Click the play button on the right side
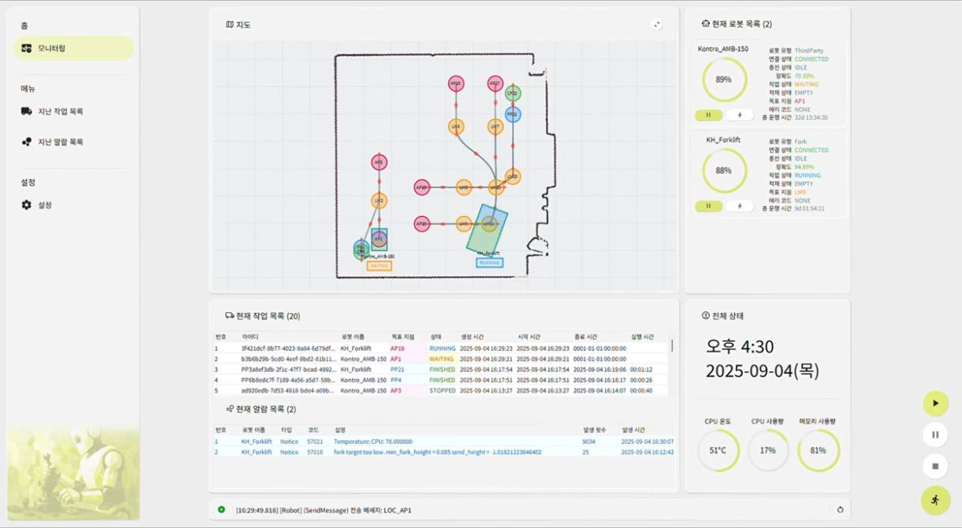 tap(936, 403)
